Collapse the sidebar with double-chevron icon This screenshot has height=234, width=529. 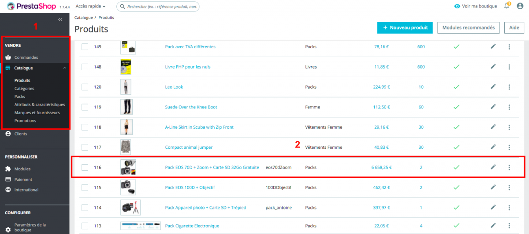(x=60, y=20)
